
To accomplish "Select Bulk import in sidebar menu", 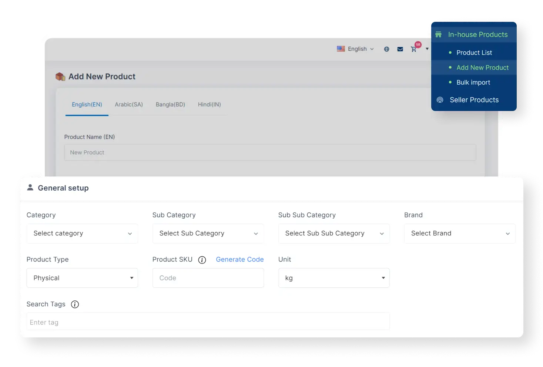I will point(473,82).
